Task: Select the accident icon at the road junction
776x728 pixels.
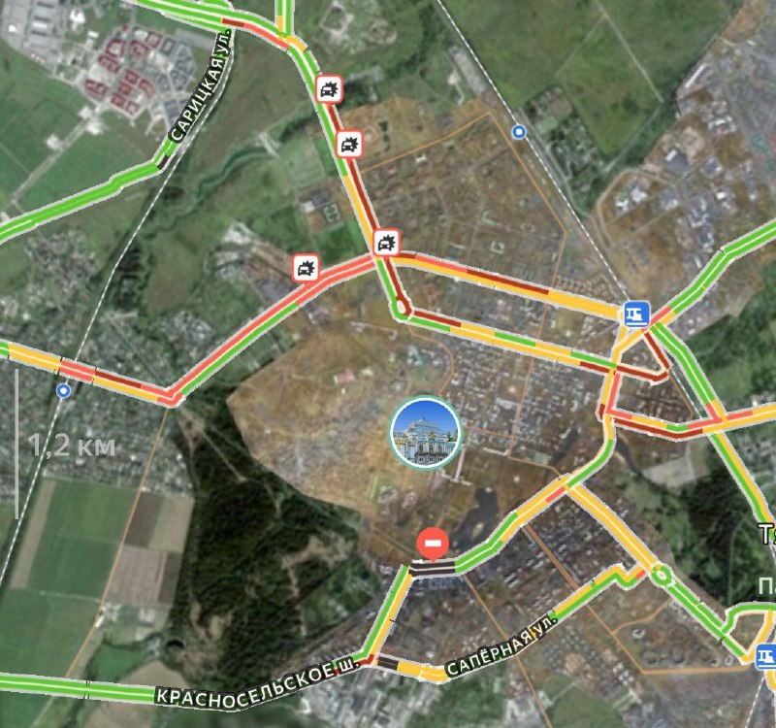Action: (386, 242)
